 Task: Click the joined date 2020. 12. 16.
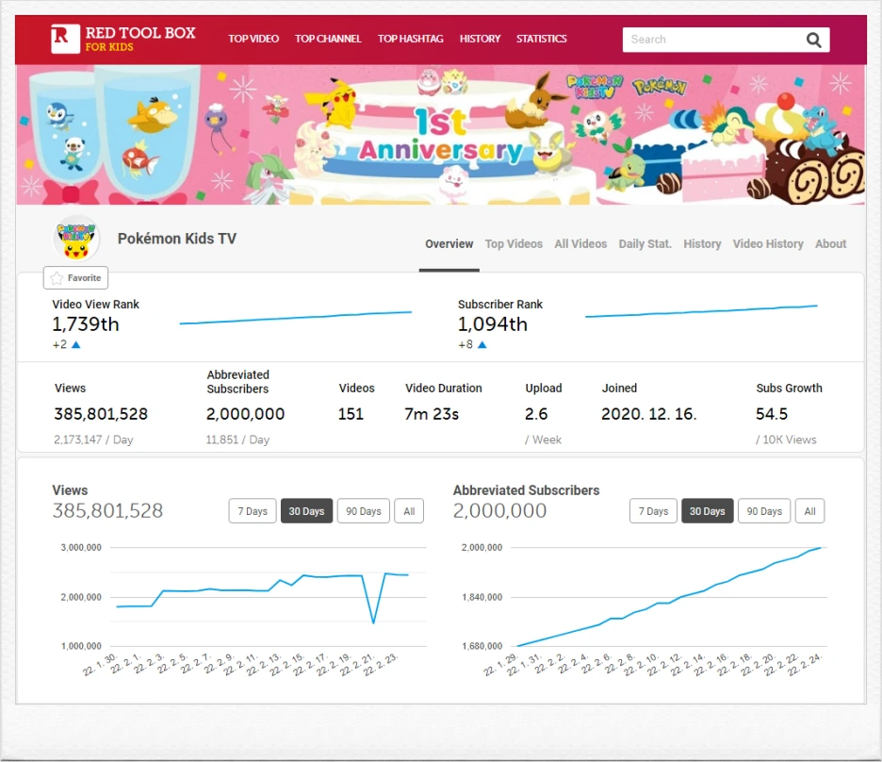[x=648, y=414]
